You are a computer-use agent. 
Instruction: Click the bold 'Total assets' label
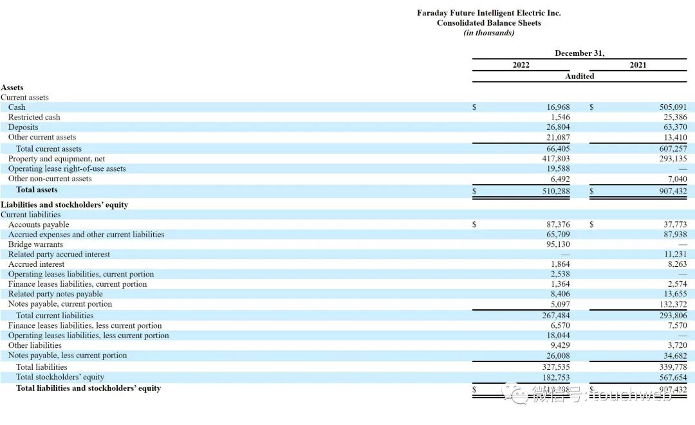point(37,190)
